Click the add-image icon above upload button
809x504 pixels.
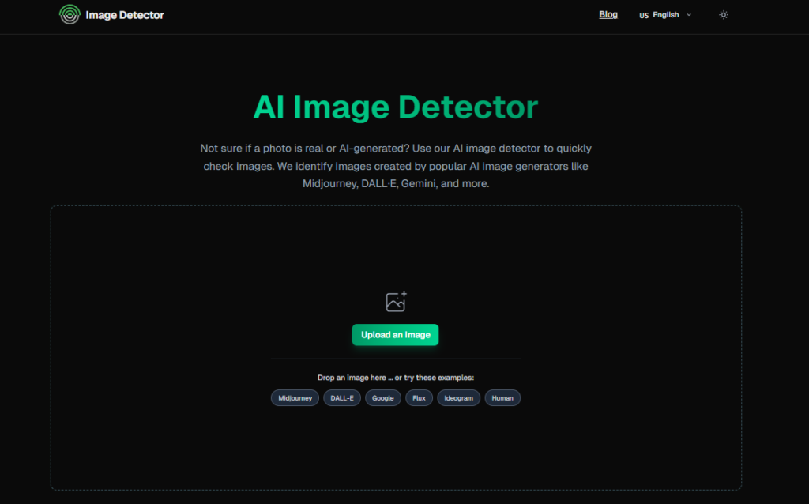pyautogui.click(x=396, y=302)
